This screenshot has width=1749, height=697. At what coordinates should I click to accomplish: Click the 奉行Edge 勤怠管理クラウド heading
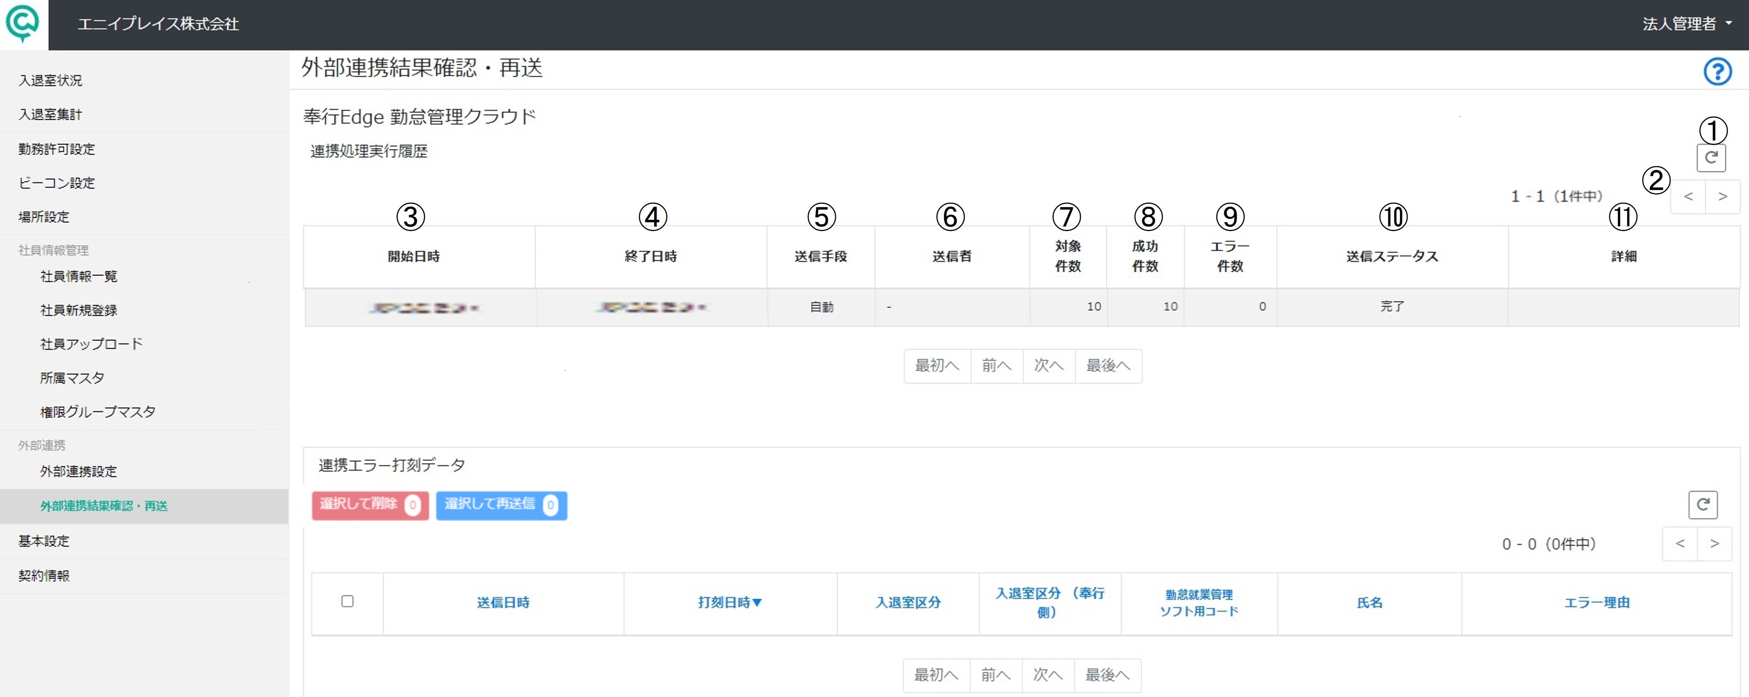coord(420,117)
